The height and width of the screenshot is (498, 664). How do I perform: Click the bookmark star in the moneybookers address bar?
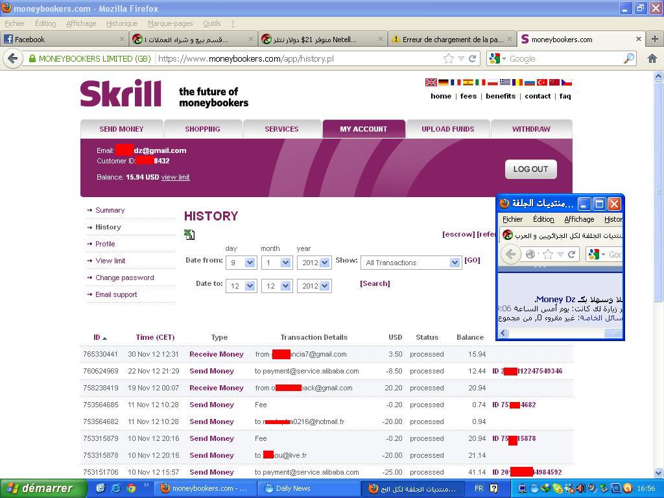448,58
